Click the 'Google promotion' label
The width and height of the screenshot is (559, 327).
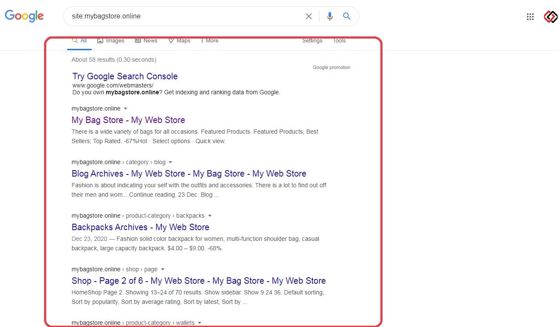point(332,67)
